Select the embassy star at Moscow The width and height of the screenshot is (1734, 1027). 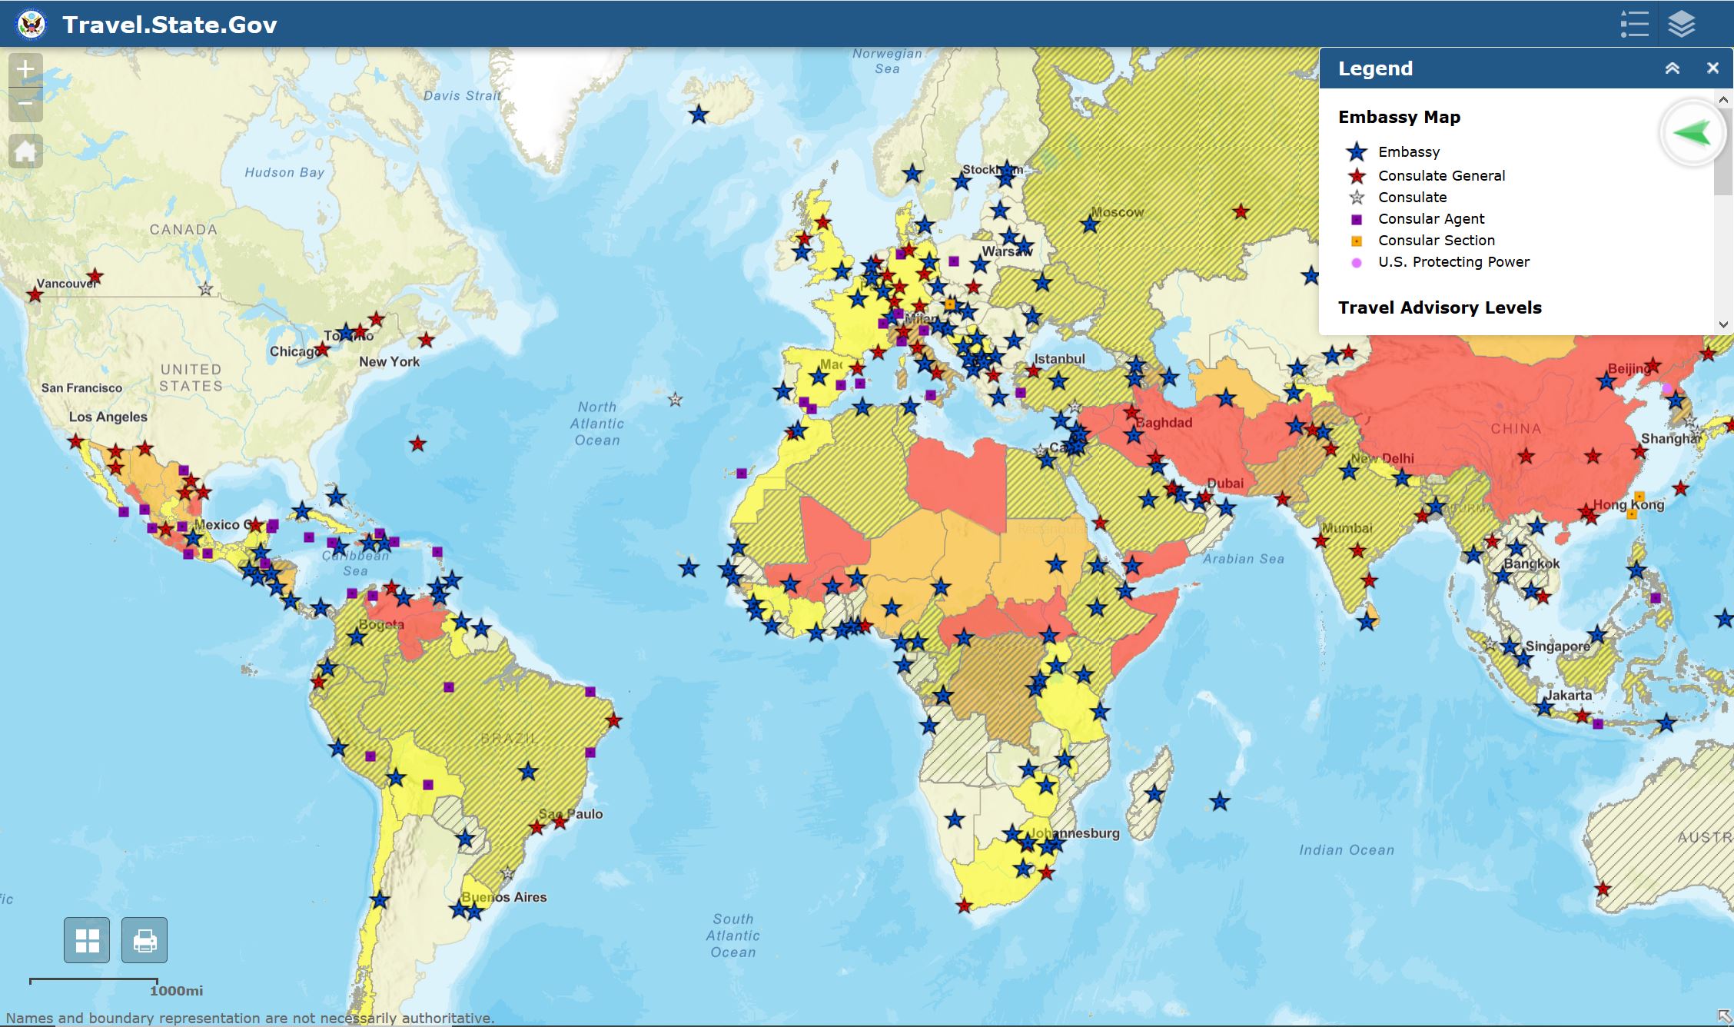[x=1089, y=224]
